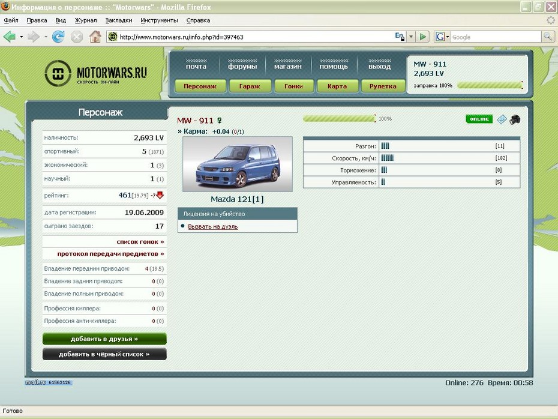Click the Online: 276 counter text
The height and width of the screenshot is (419, 558).
464,383
